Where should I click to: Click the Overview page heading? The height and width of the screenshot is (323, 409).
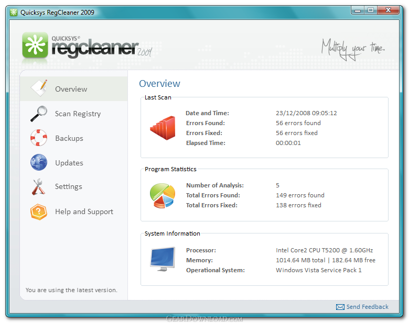tap(159, 84)
